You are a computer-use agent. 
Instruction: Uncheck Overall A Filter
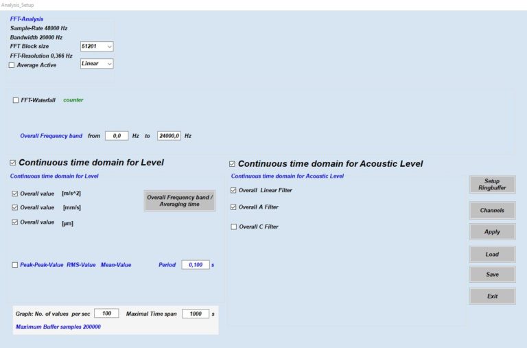pyautogui.click(x=233, y=207)
